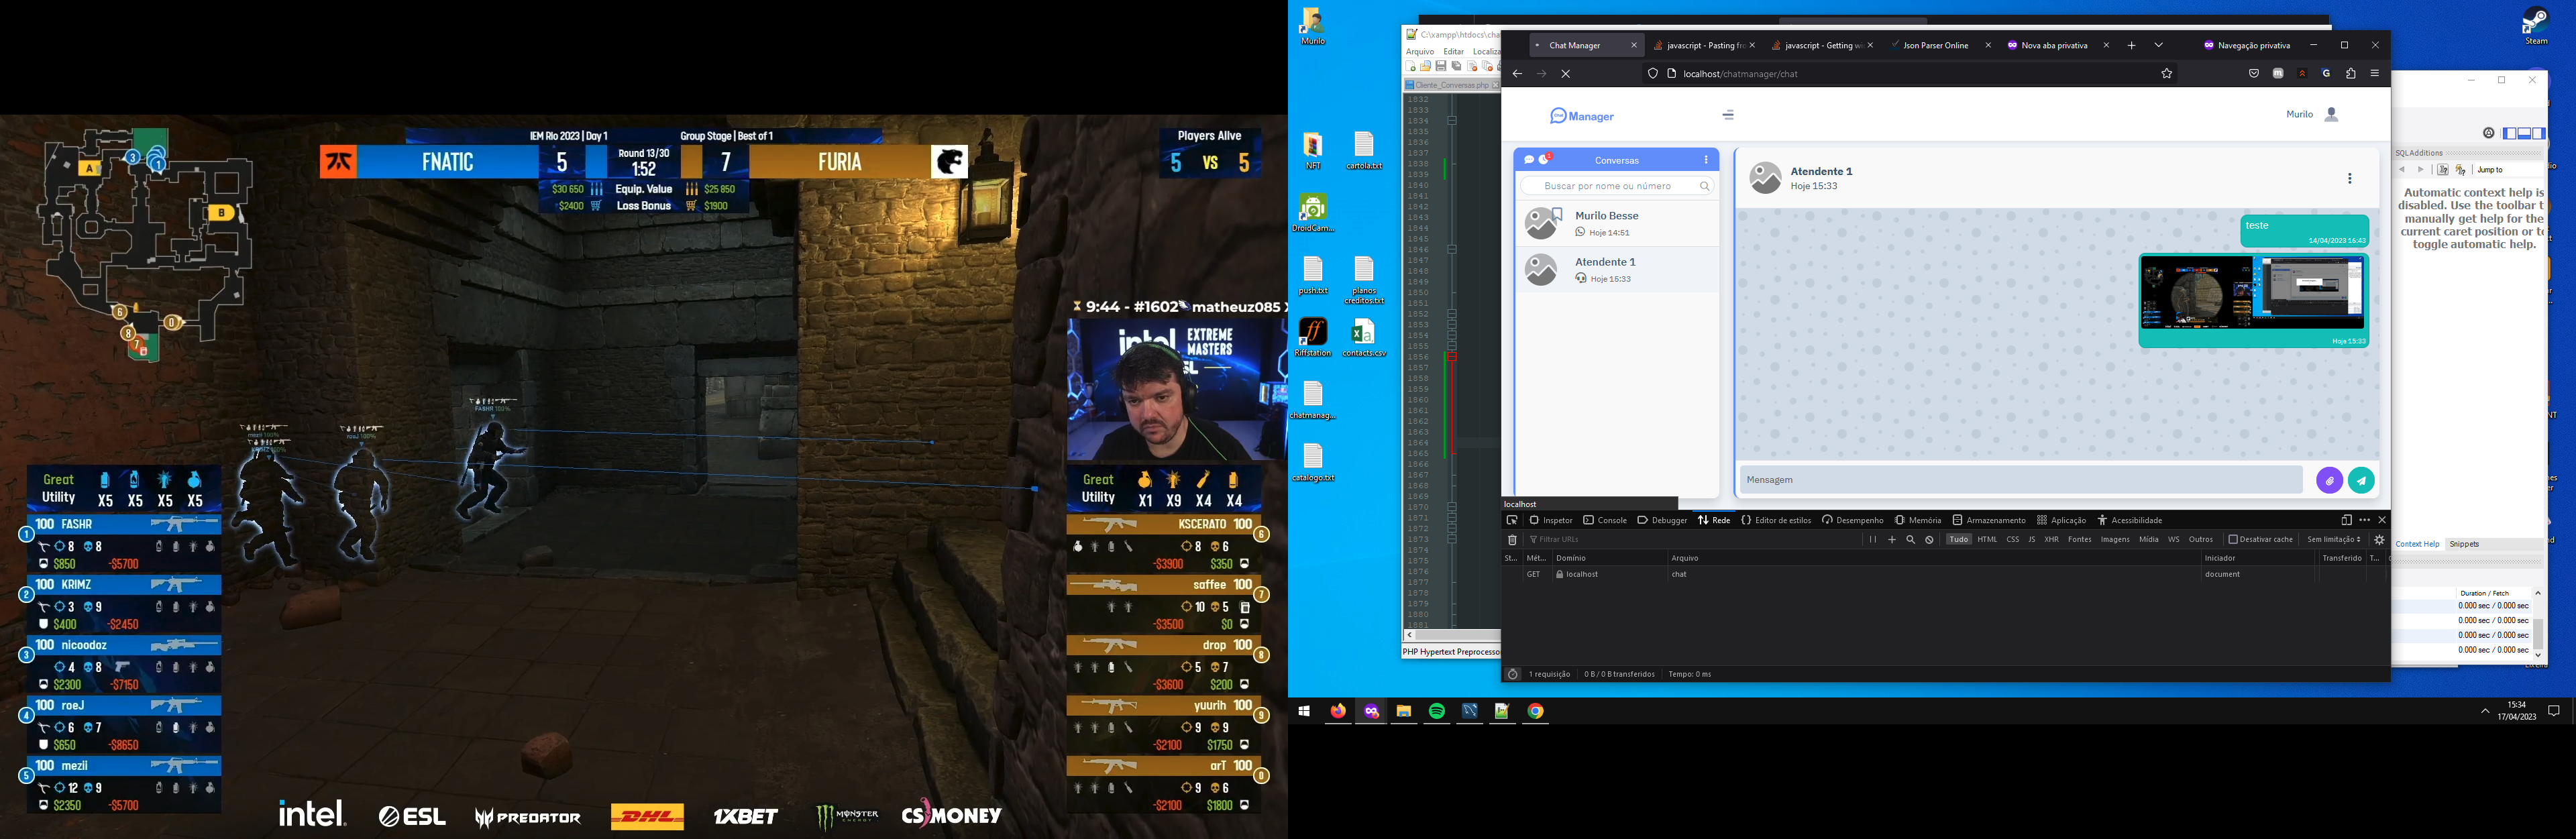Switch to the Debugger DevTools tab
This screenshot has width=2576, height=839.
[x=1662, y=520]
